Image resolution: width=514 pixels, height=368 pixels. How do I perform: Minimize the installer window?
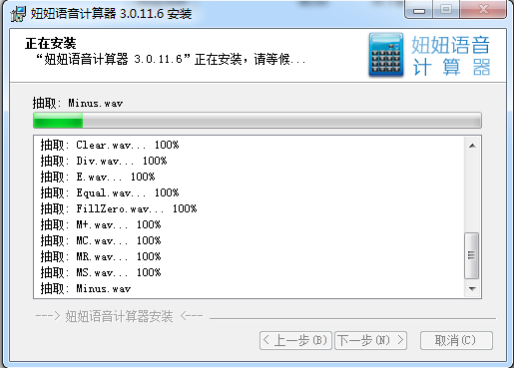click(x=418, y=10)
